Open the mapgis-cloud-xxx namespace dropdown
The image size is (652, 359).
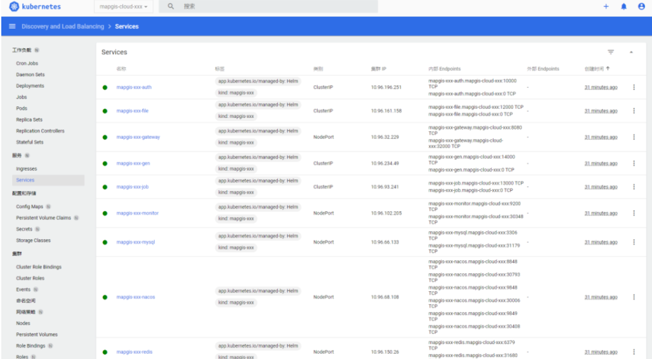click(x=124, y=6)
